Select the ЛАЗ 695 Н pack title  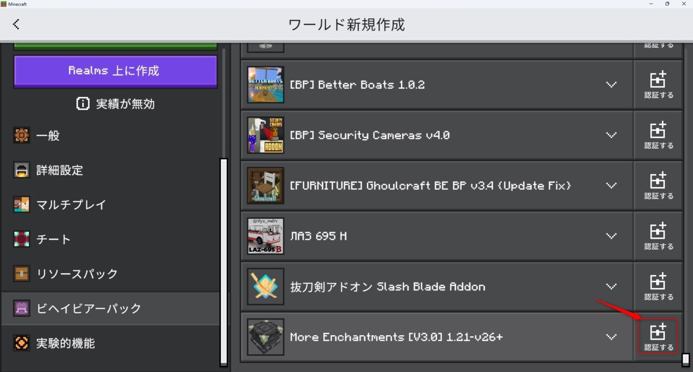[318, 236]
